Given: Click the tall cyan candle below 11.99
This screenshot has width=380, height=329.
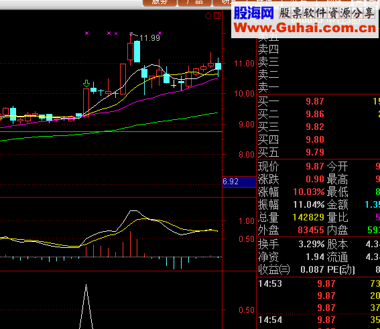Looking at the screenshot, I should (x=137, y=52).
